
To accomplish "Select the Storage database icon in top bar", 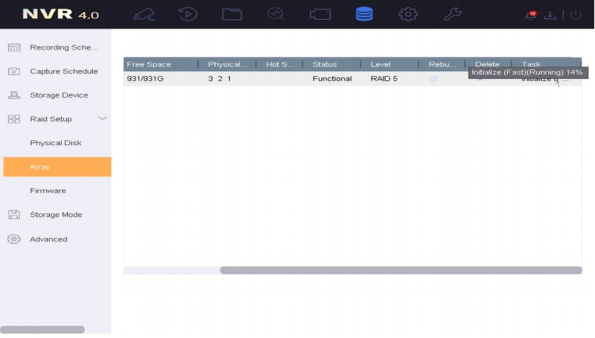I will point(364,14).
